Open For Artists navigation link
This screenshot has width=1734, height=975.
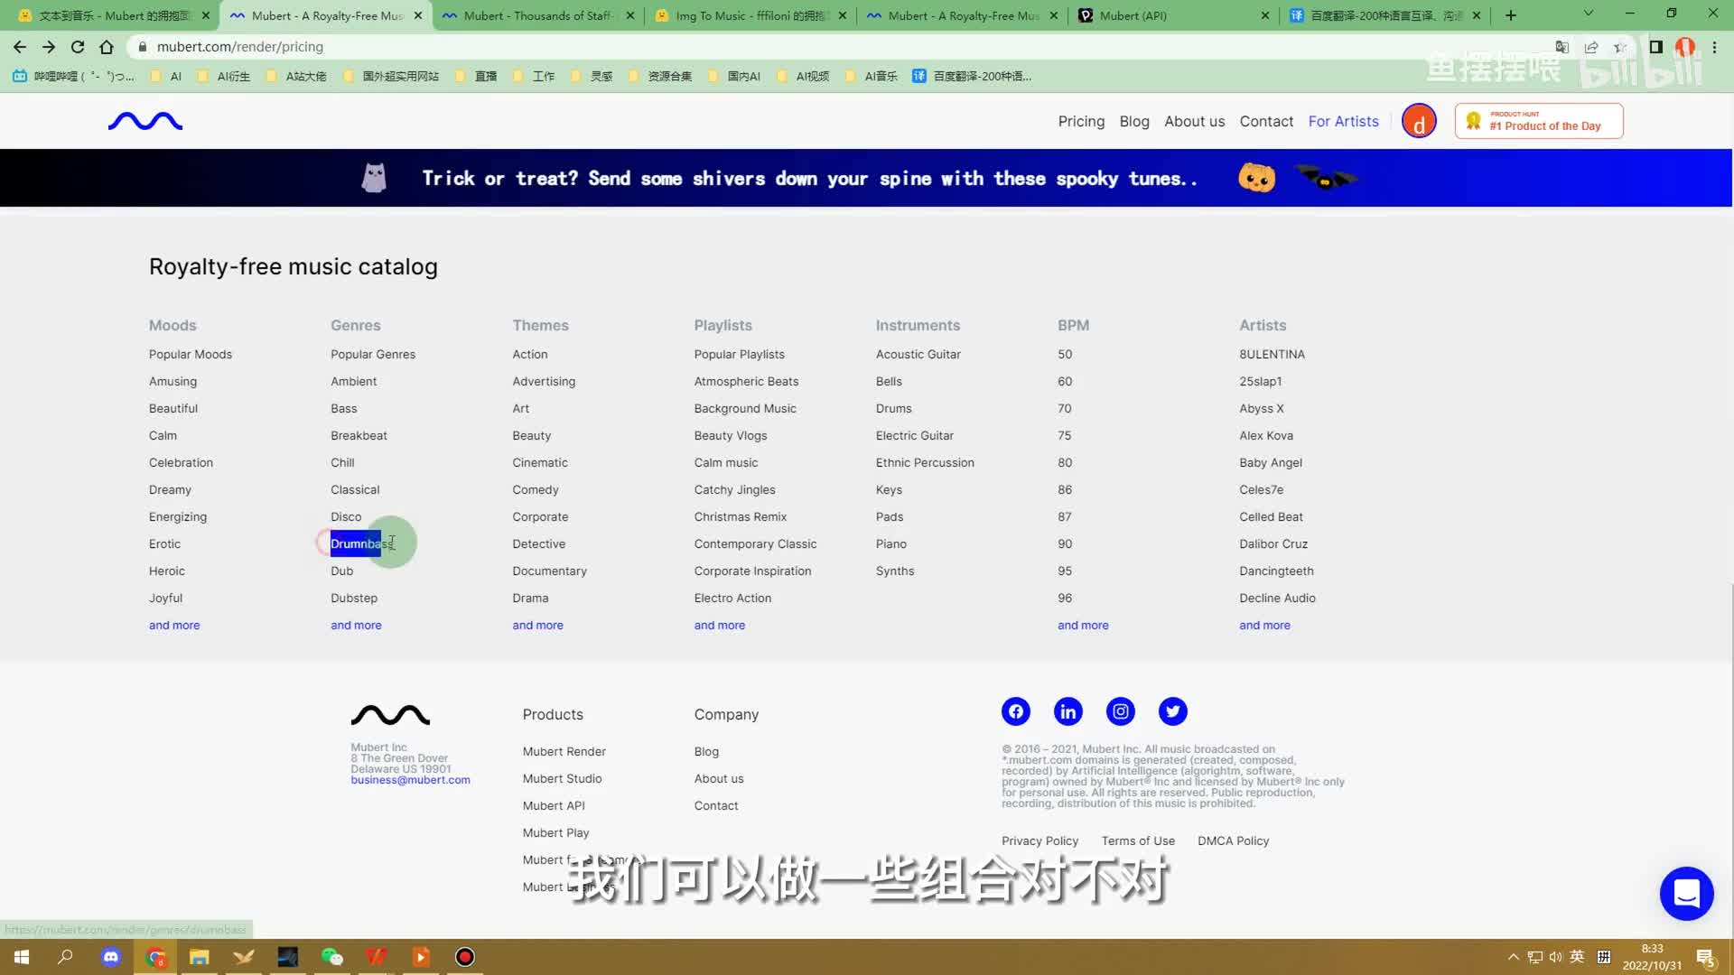(1343, 121)
